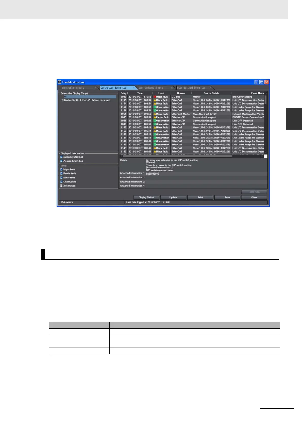The height and width of the screenshot is (428, 302).
Task: Select Node<001>: EtherCAT Slave Terminal tree item
Action: coord(87,100)
